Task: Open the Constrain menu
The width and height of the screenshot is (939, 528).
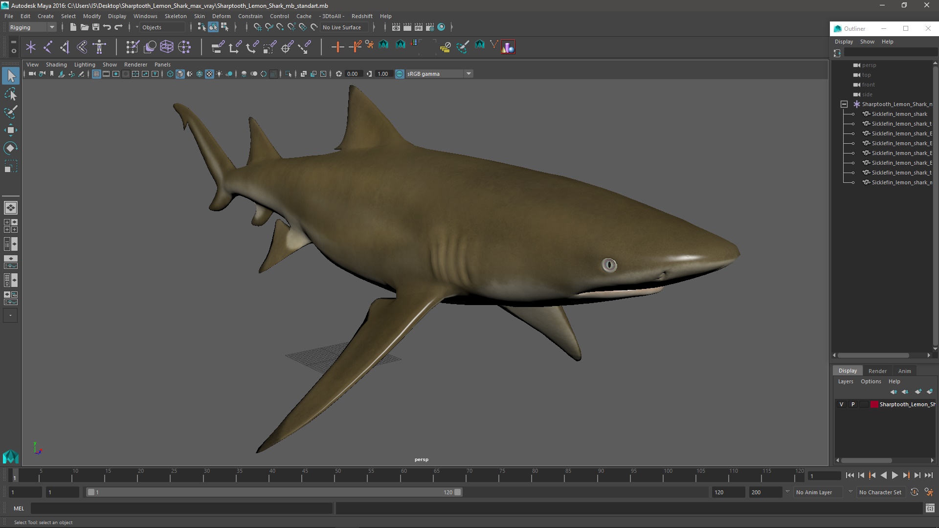Action: coord(250,16)
